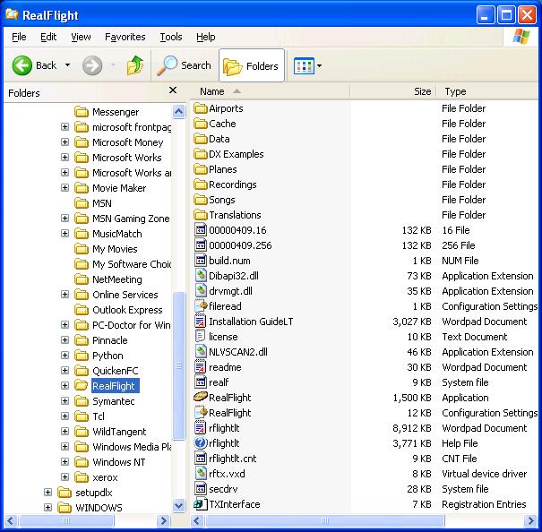Expand the Movie Maker tree node
The width and height of the screenshot is (542, 532).
65,188
